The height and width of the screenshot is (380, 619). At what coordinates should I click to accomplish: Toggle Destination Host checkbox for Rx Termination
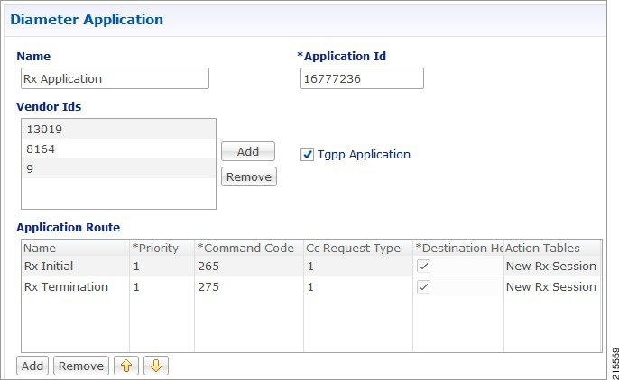(x=423, y=286)
